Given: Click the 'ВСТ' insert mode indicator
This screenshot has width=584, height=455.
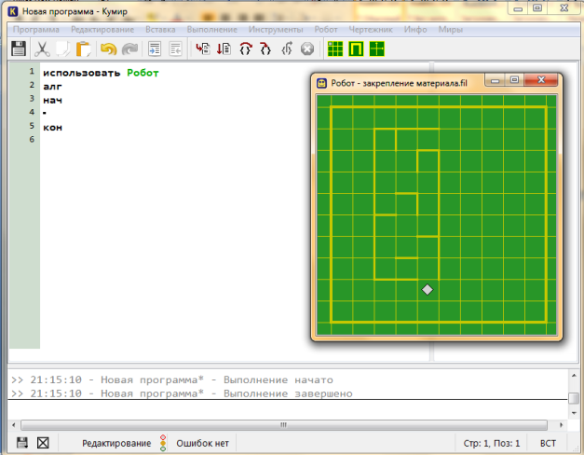Looking at the screenshot, I should (x=548, y=443).
